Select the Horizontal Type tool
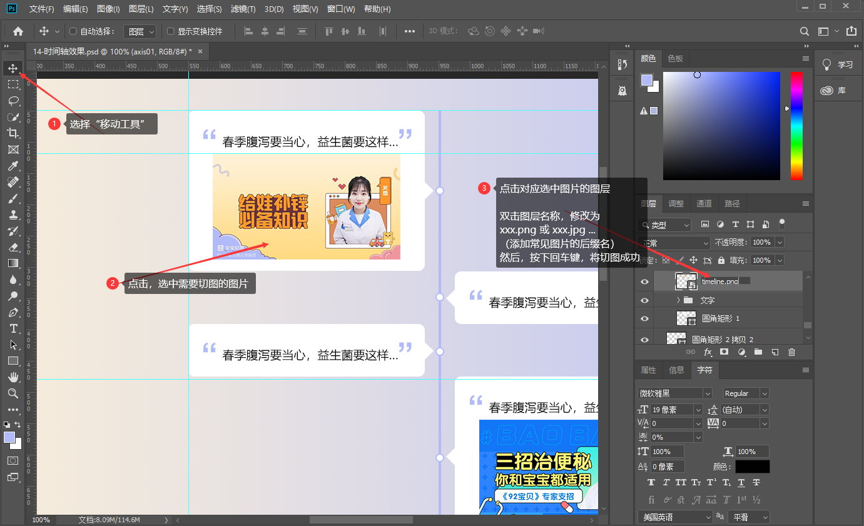864x526 pixels. pyautogui.click(x=13, y=328)
